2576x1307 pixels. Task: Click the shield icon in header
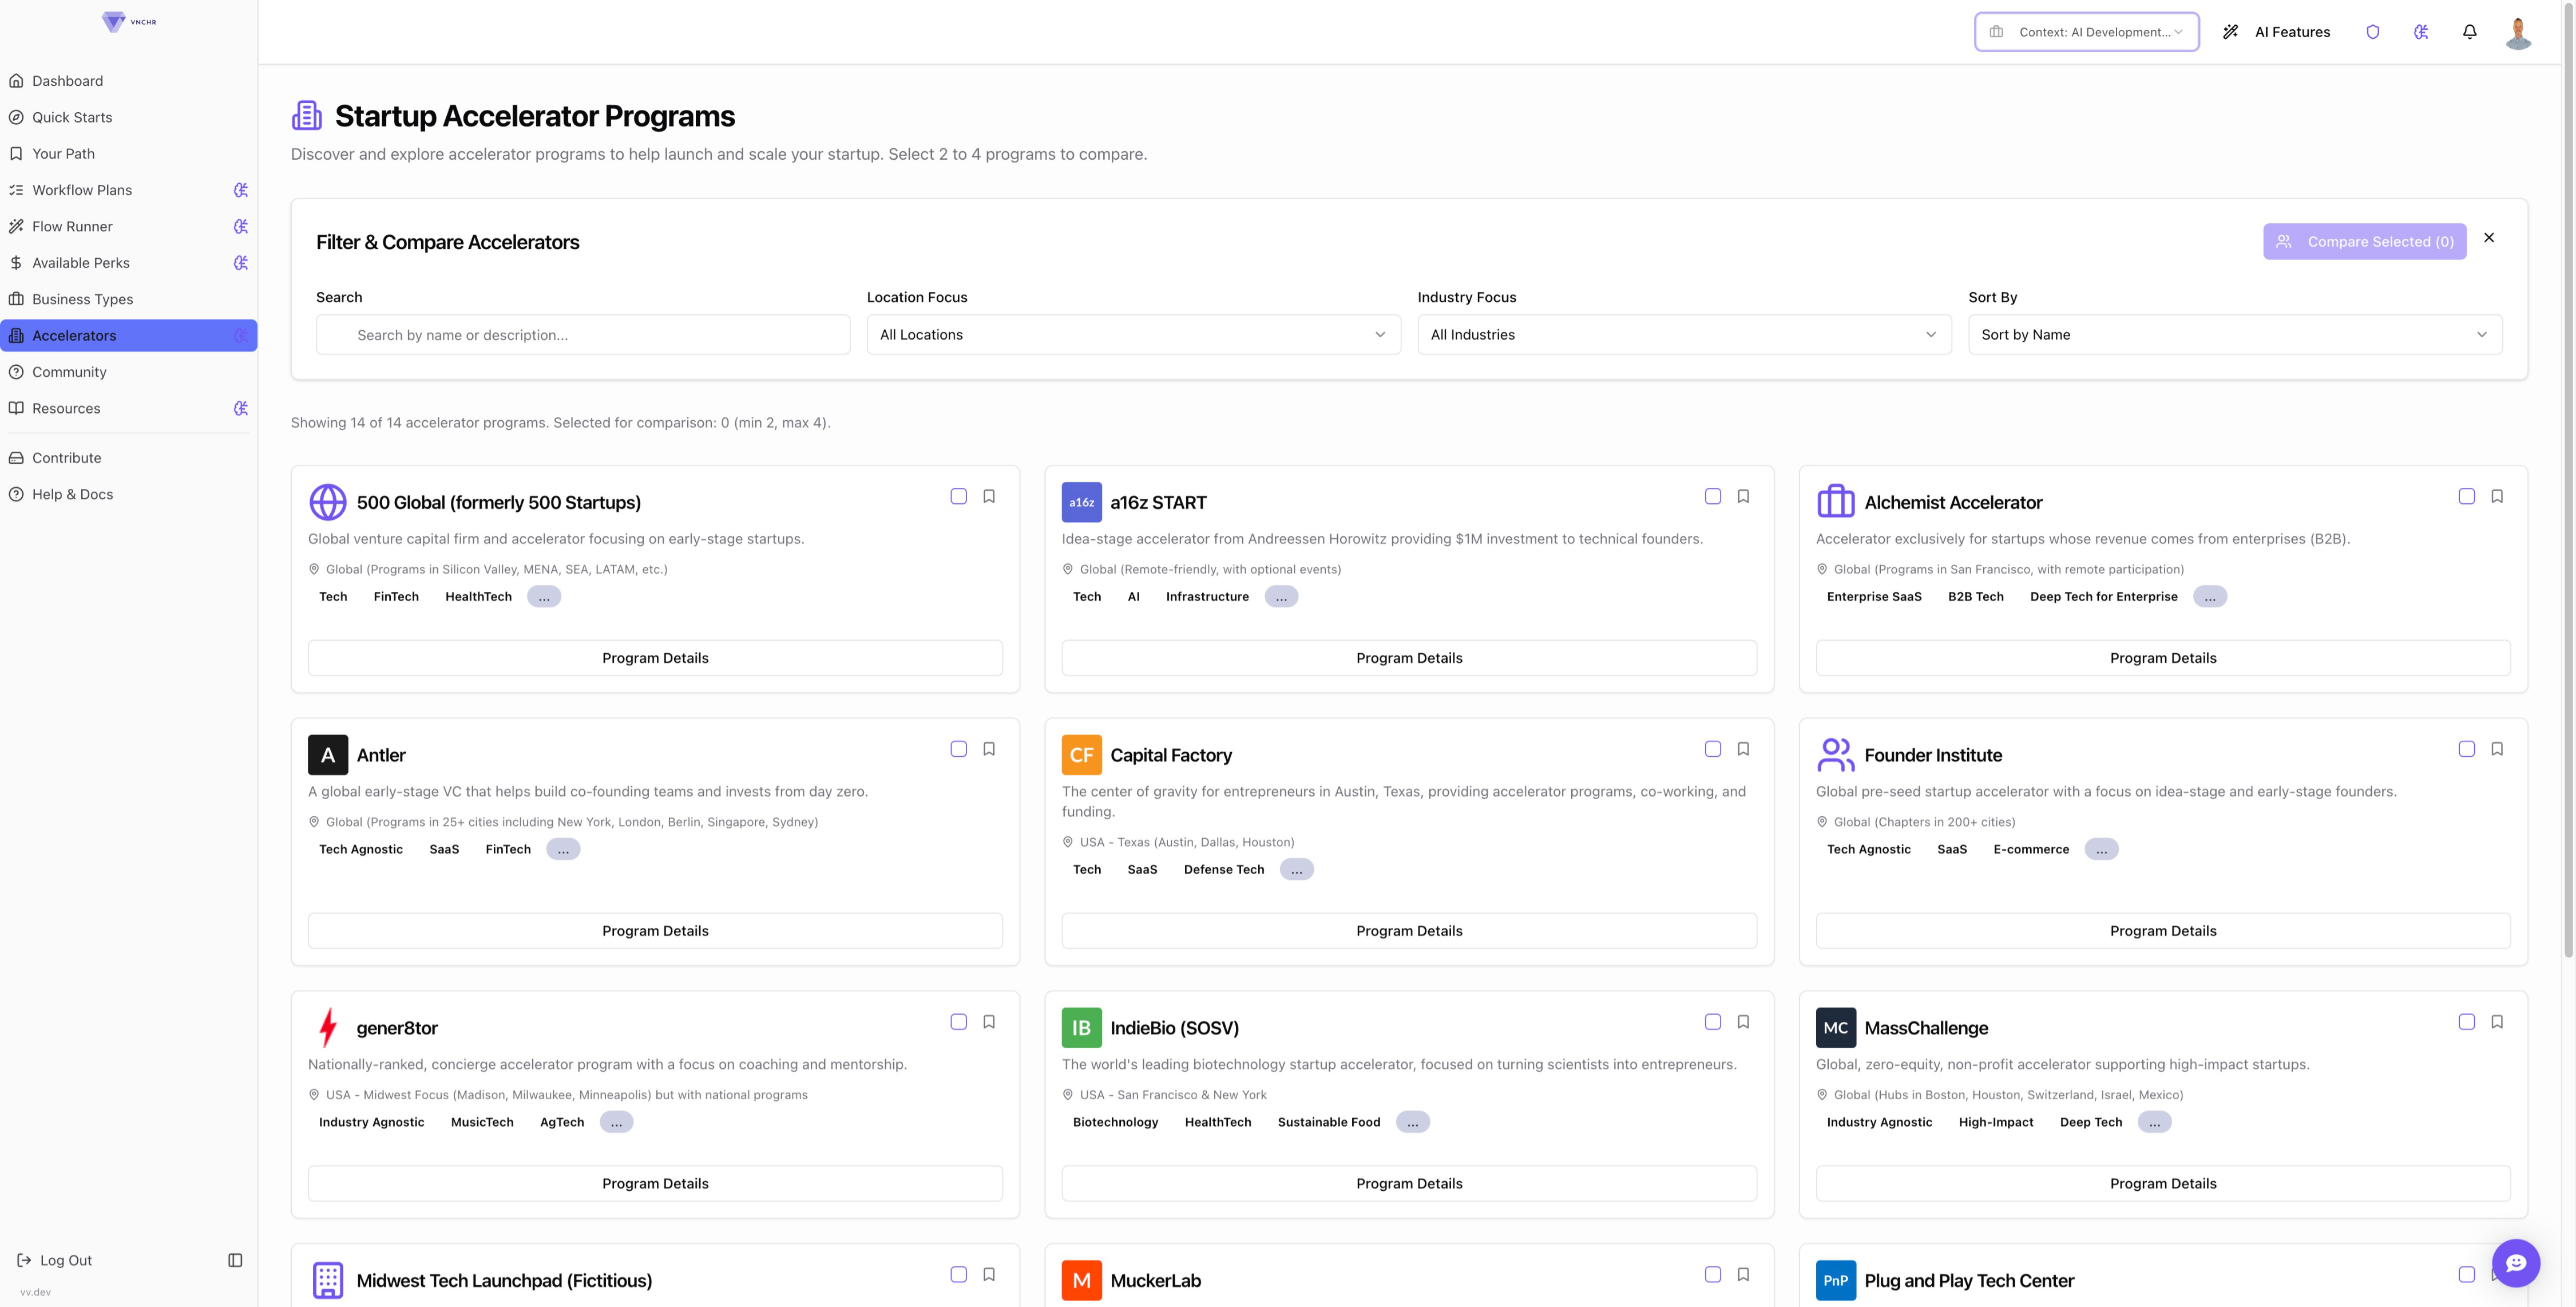click(2372, 32)
